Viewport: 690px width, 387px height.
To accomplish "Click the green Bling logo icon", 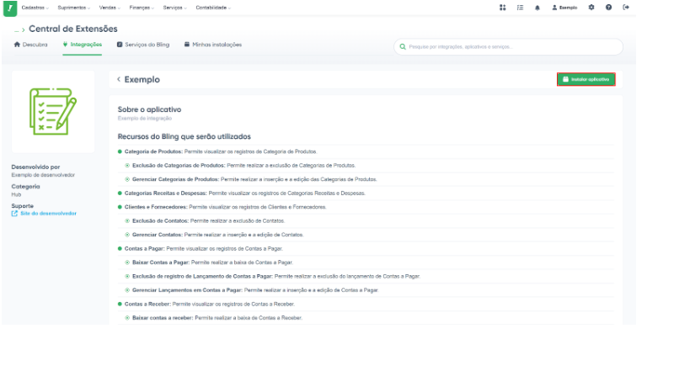I will pos(10,8).
